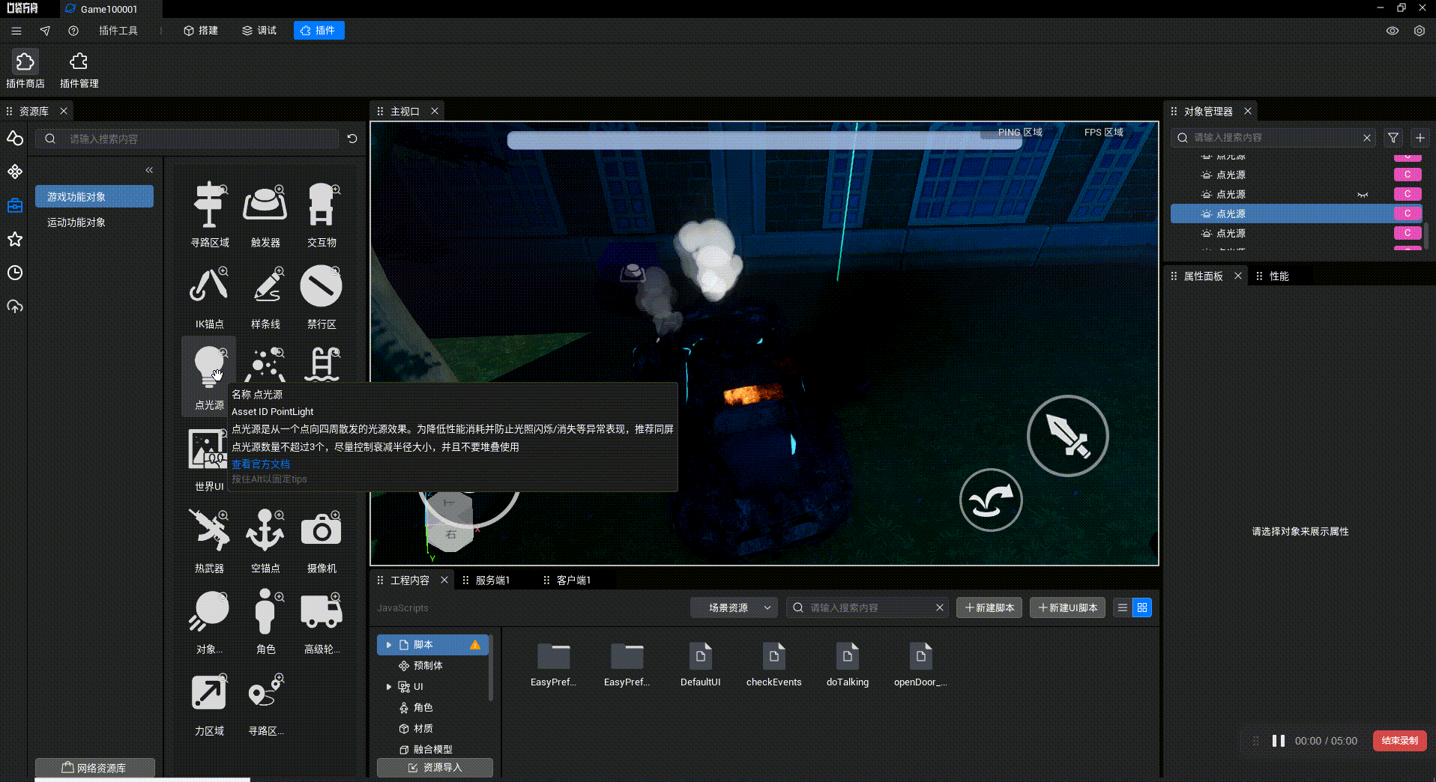Switch to the 插件 plugin mode
Screen dimensions: 1436x782
coord(319,31)
